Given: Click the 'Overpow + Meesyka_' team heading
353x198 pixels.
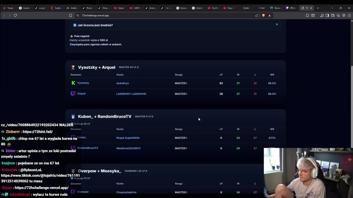Looking at the screenshot, I should (x=100, y=171).
